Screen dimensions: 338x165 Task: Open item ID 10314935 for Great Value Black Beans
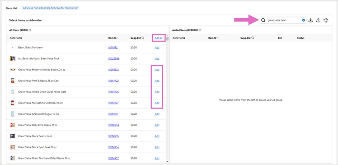pyautogui.click(x=113, y=136)
